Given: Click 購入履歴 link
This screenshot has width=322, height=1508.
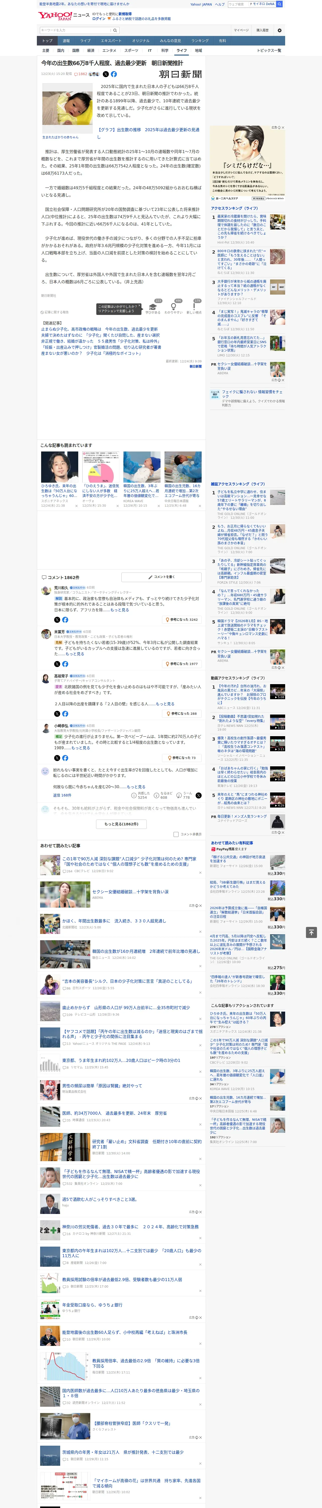Looking at the screenshot, I should pyautogui.click(x=262, y=30).
